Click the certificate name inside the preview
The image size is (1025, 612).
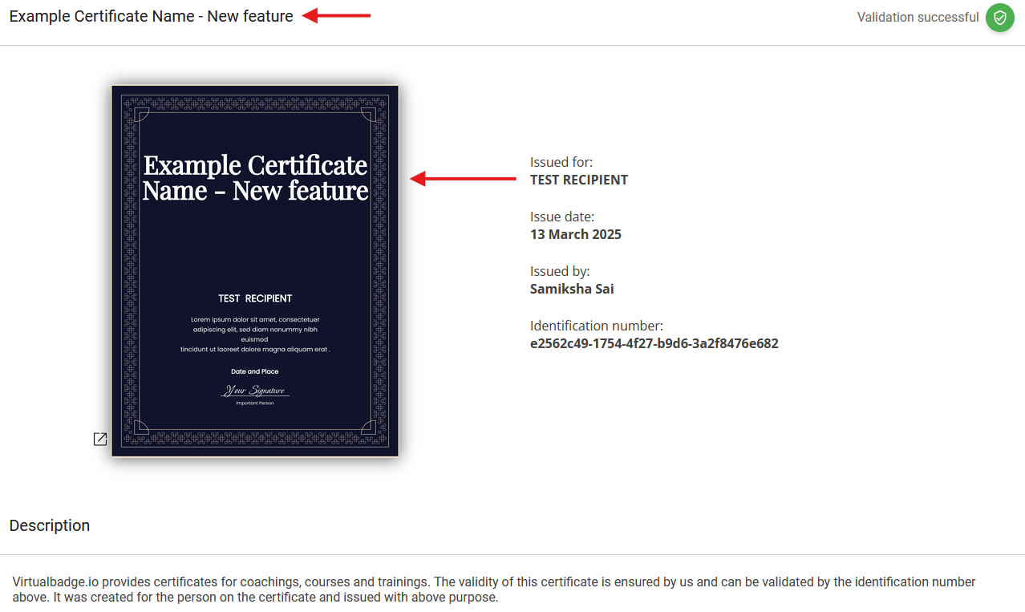(255, 177)
